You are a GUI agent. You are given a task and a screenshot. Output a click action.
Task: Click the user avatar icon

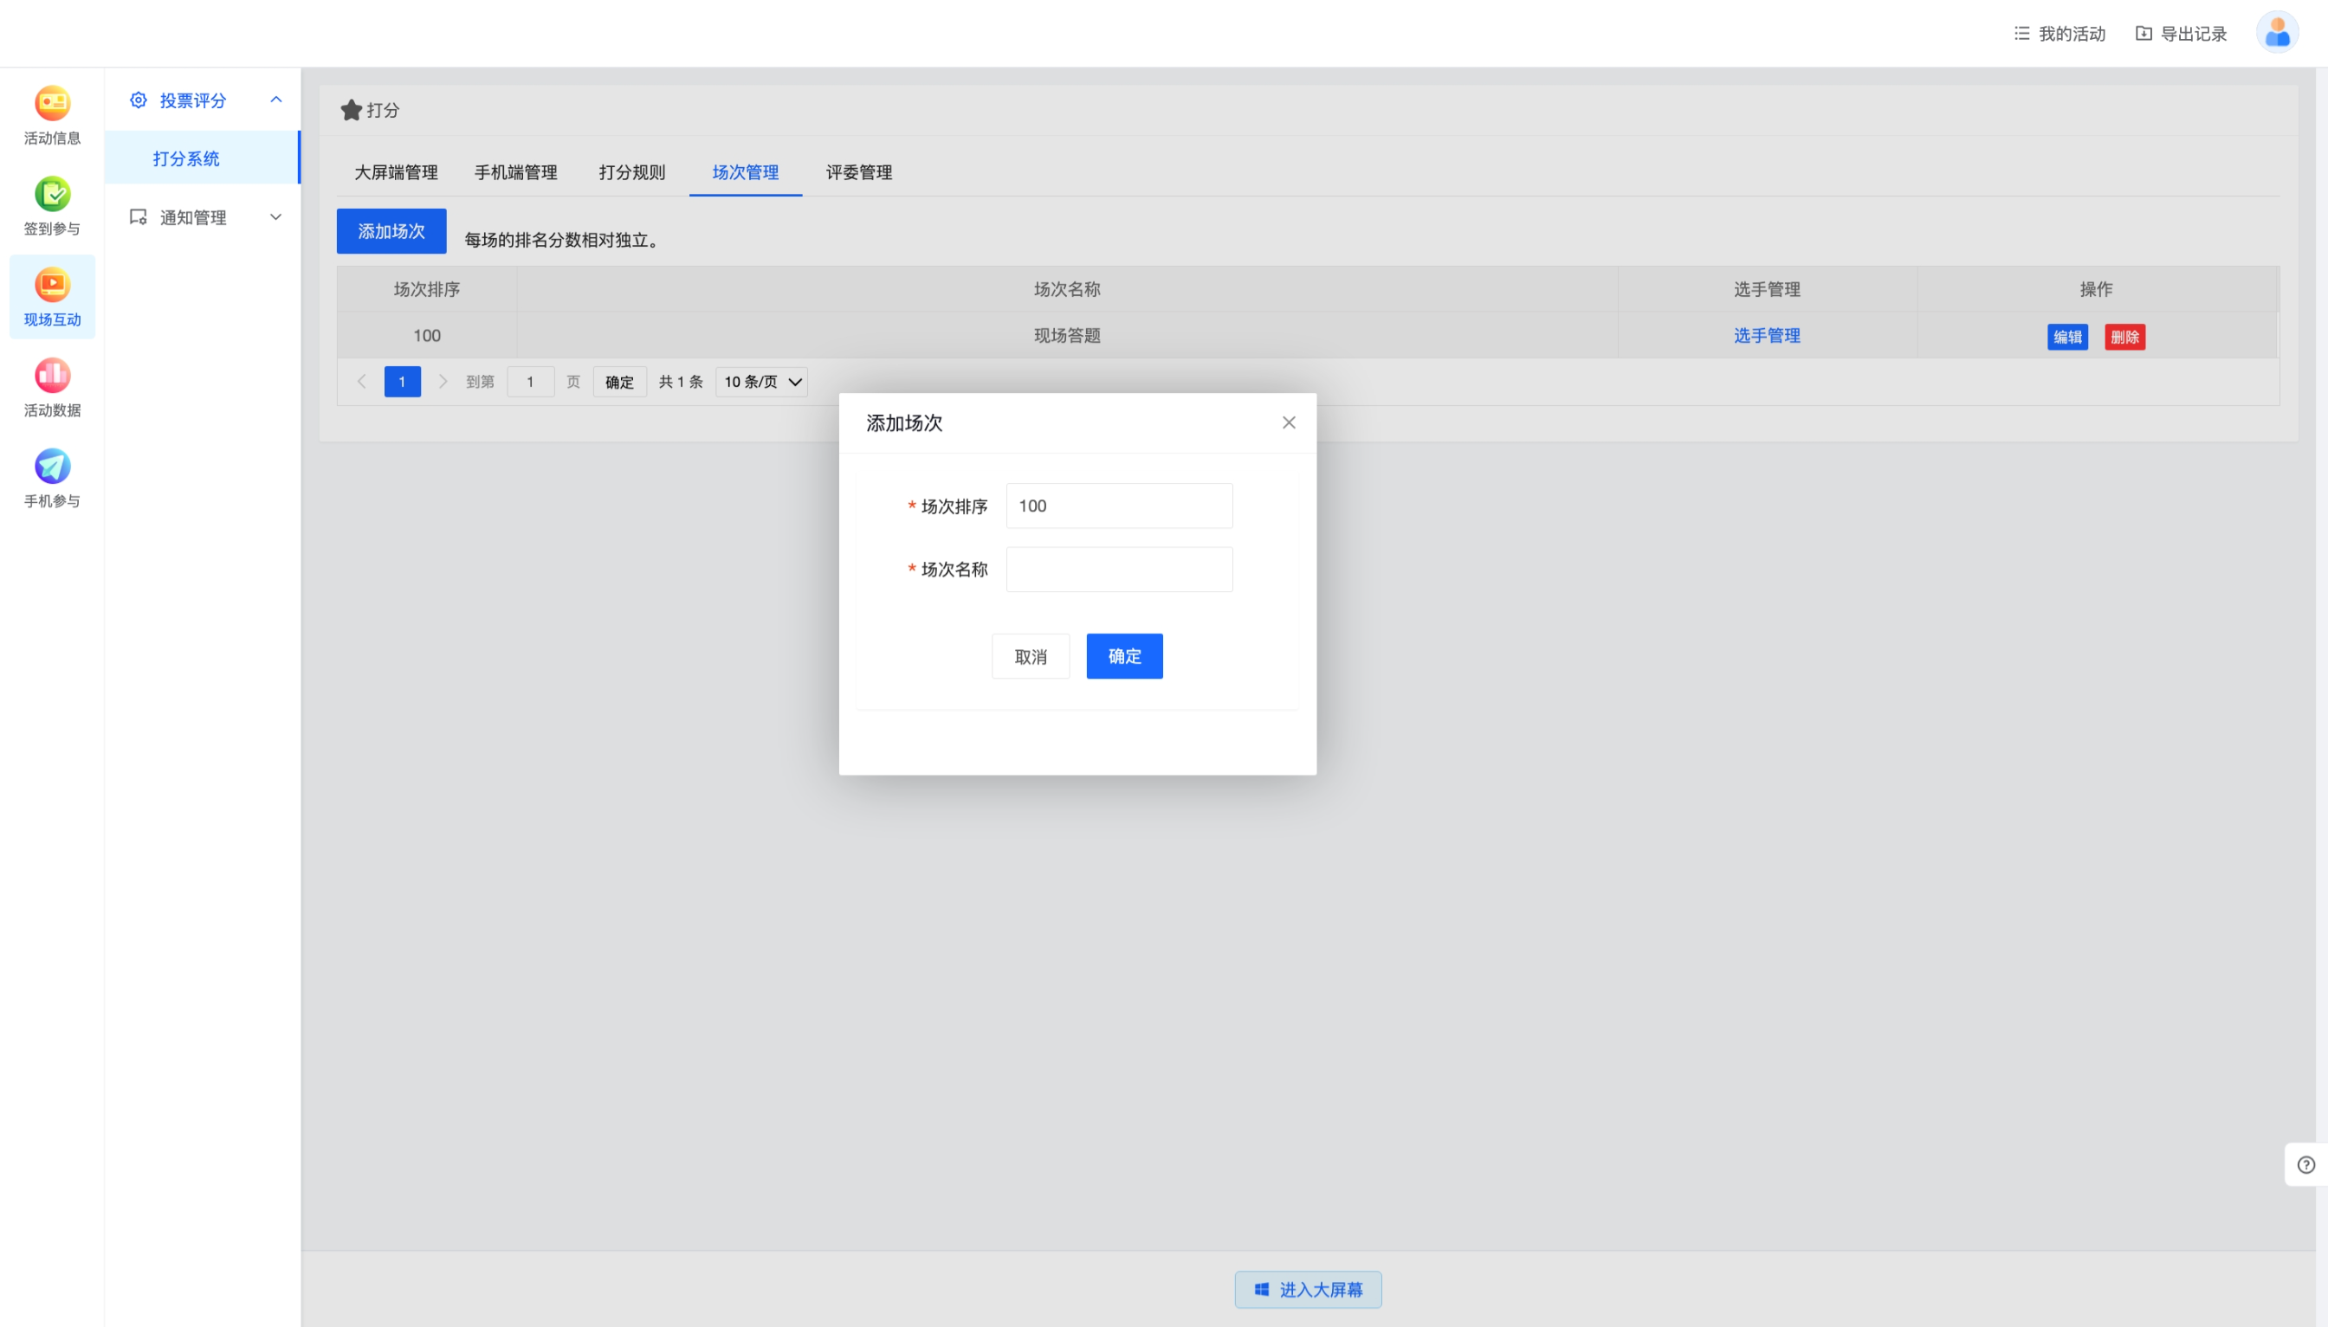pyautogui.click(x=2277, y=33)
